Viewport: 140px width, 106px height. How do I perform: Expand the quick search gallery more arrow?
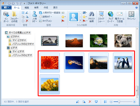pyautogui.click(x=80, y=20)
